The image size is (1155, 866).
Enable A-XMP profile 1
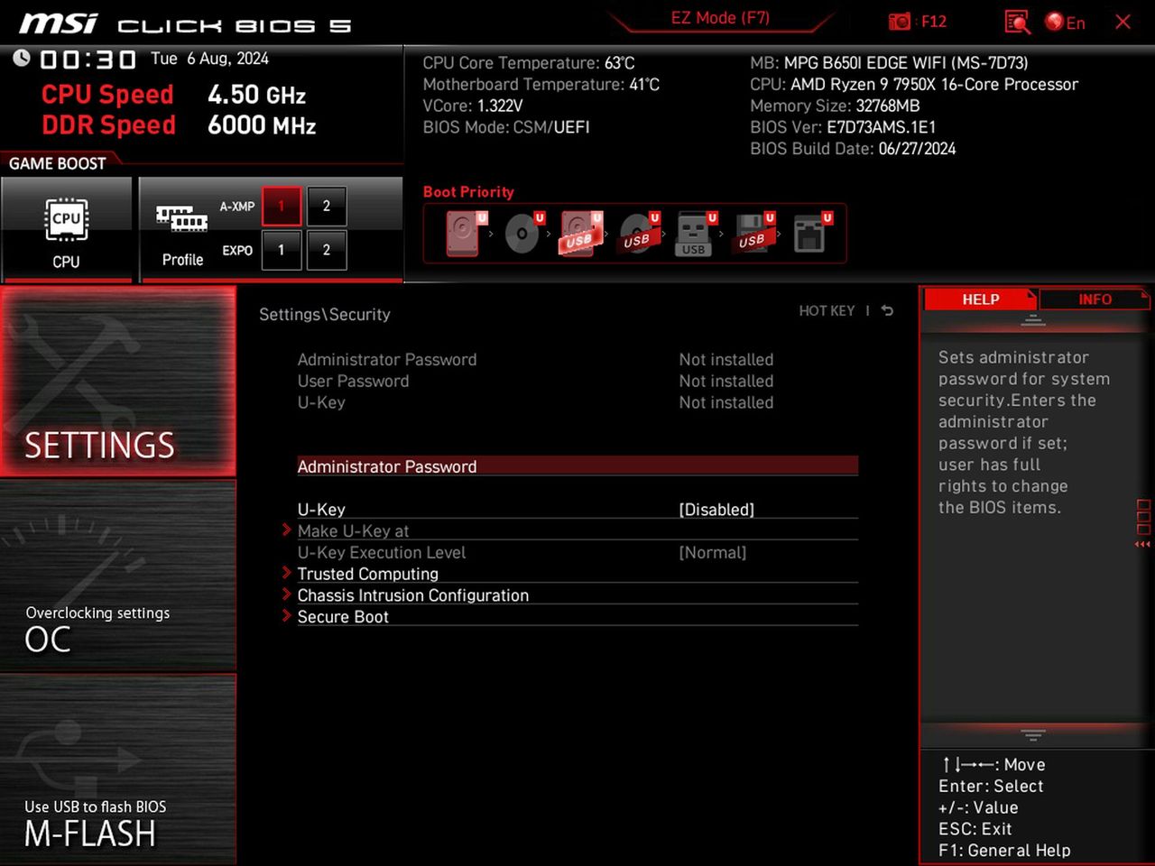[x=282, y=207]
